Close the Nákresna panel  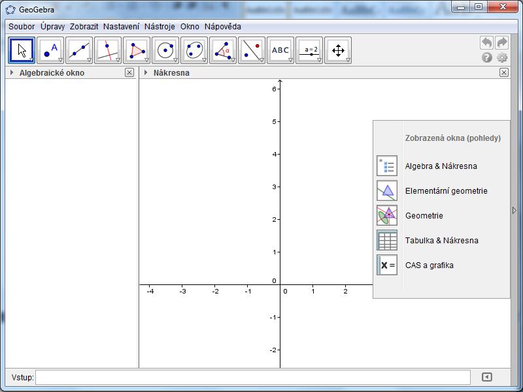(x=504, y=72)
